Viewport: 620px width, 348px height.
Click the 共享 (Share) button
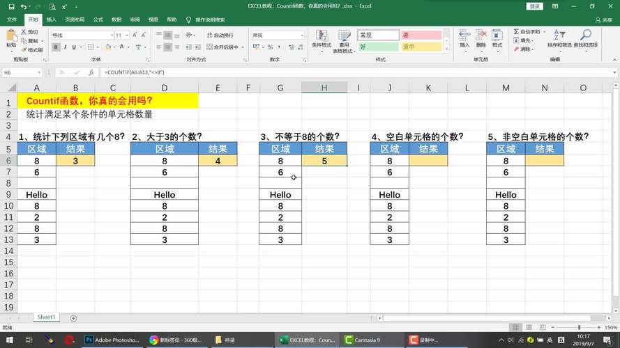(604, 20)
